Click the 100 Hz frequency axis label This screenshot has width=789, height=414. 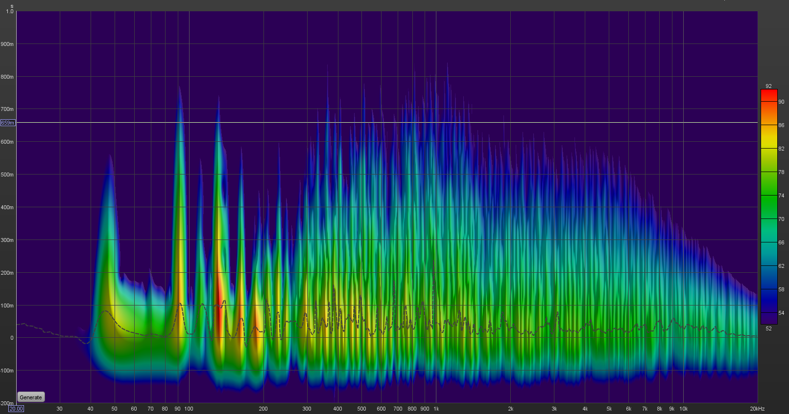pyautogui.click(x=189, y=409)
